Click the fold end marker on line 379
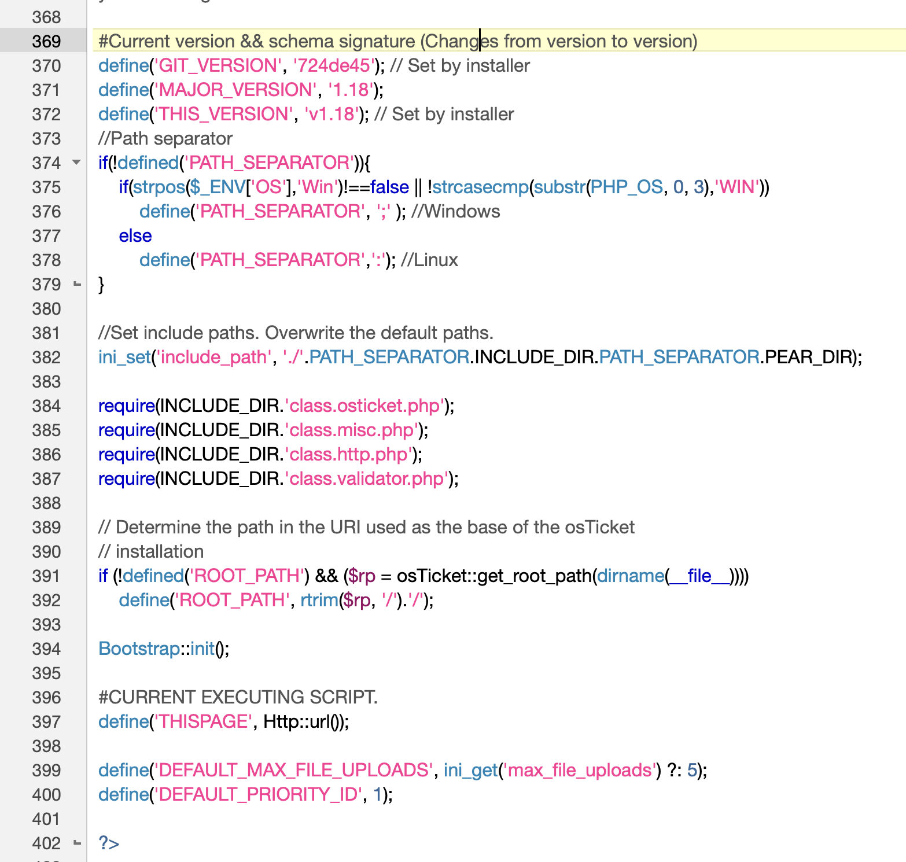906x862 pixels. tap(77, 284)
